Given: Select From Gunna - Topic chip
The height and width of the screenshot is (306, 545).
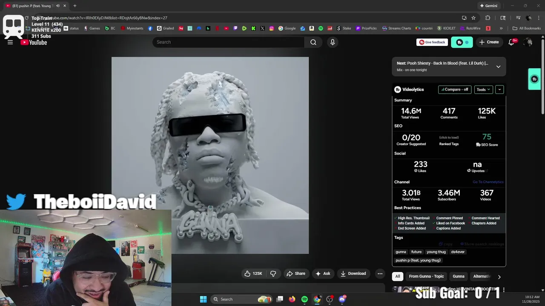Looking at the screenshot, I should coord(426,276).
